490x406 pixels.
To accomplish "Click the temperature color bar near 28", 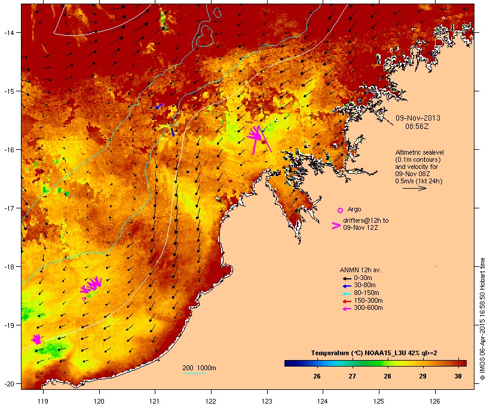I will click(387, 363).
